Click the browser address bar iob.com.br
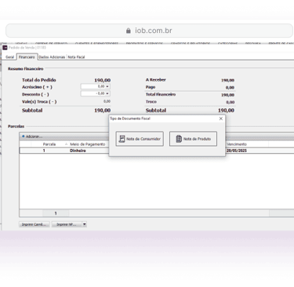This screenshot has height=287, width=294. click(149, 31)
